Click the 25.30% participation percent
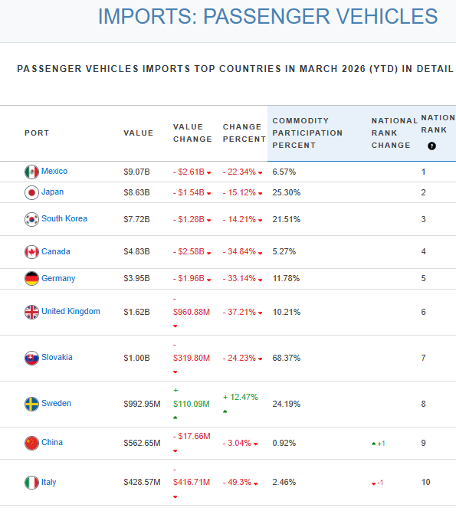Viewport: 456px width, 511px height. point(287,192)
